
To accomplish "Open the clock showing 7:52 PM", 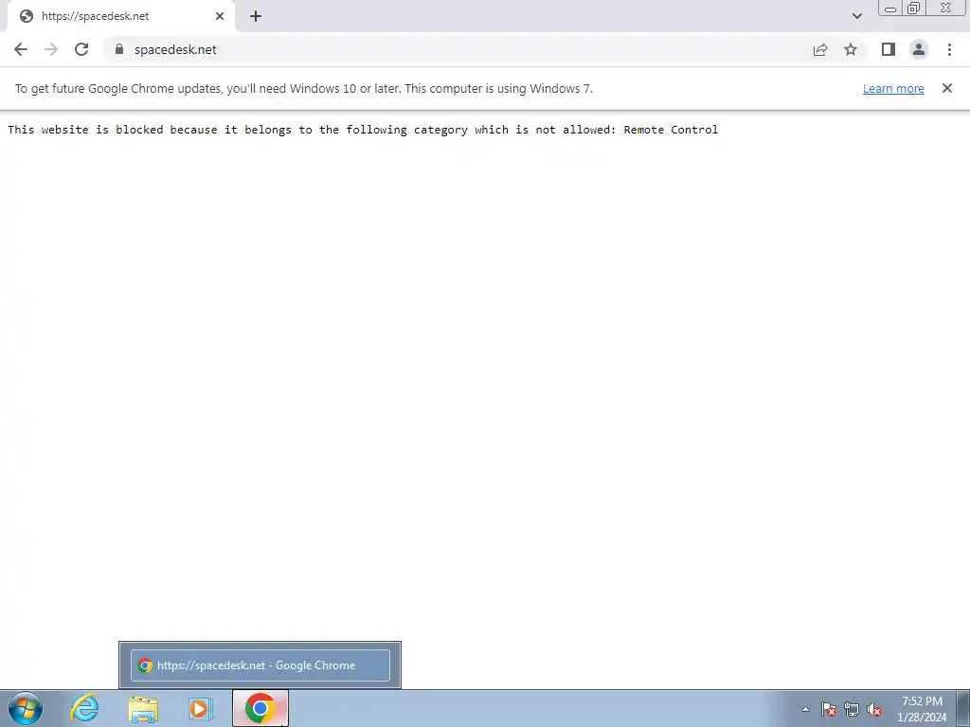I will (x=922, y=709).
